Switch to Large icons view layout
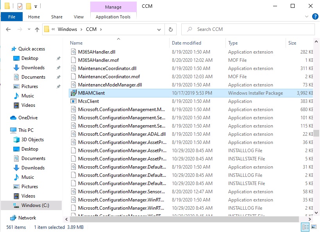 (314, 227)
